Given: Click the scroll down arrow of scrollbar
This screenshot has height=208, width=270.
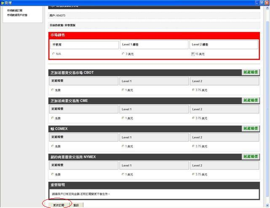Looking at the screenshot, I should [x=267, y=205].
